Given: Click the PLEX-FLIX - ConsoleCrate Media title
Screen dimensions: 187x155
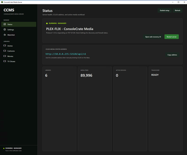Looking at the screenshot, I should coord(70,29).
